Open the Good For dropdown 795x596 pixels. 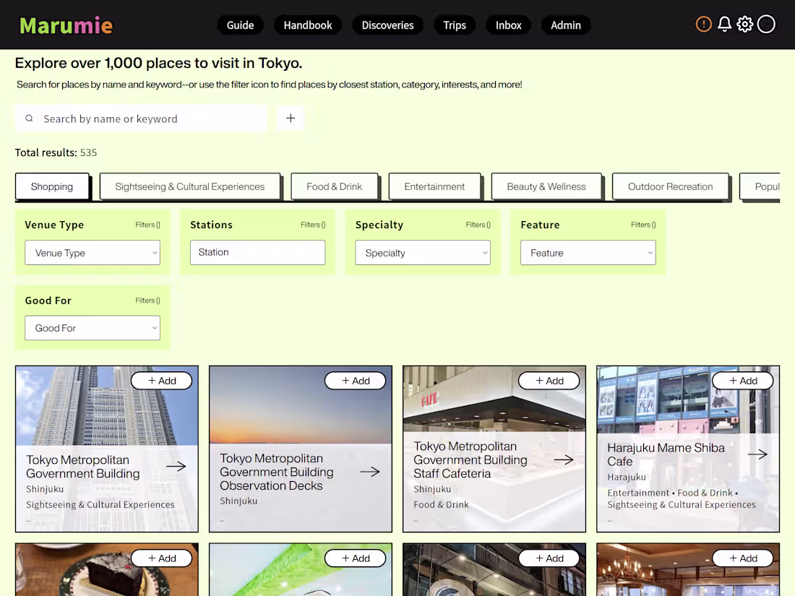tap(93, 328)
